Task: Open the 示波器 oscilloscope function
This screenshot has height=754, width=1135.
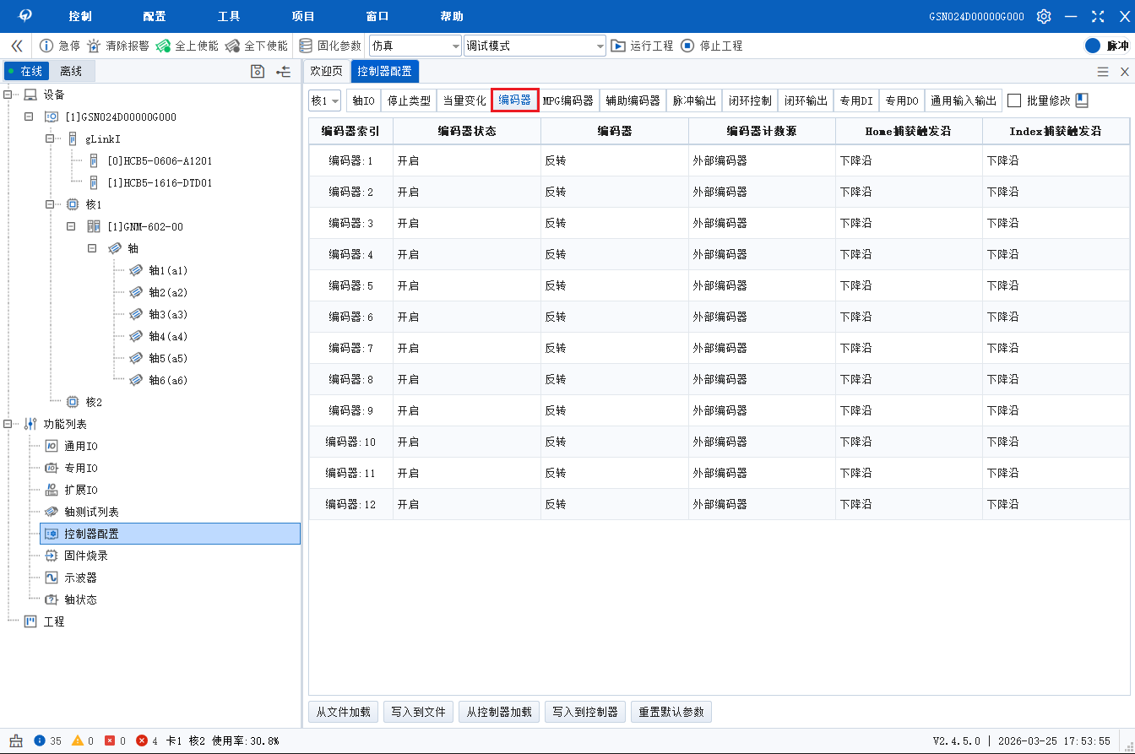Action: click(80, 578)
